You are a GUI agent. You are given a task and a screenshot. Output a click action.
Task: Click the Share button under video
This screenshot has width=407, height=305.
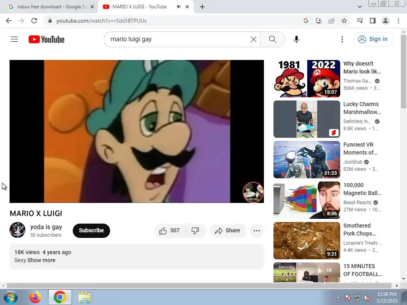point(228,231)
